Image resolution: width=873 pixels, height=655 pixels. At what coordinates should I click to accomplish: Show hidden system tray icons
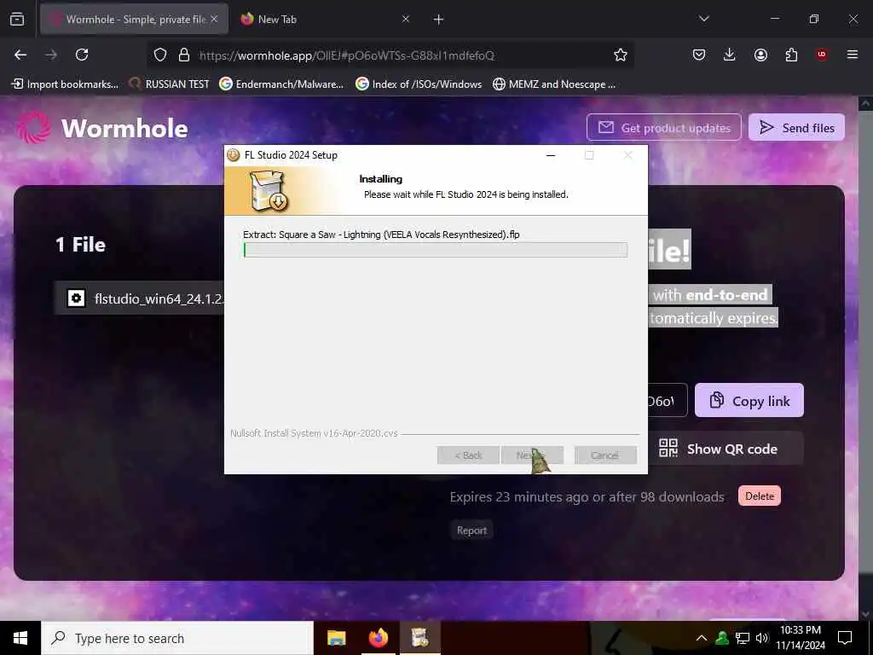(702, 638)
